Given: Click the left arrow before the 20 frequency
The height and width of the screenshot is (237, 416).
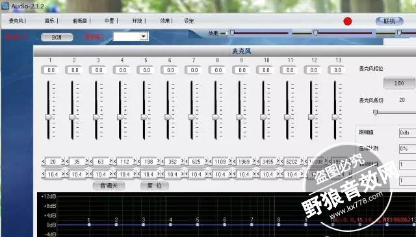Looking at the screenshot, I should pos(44,161).
